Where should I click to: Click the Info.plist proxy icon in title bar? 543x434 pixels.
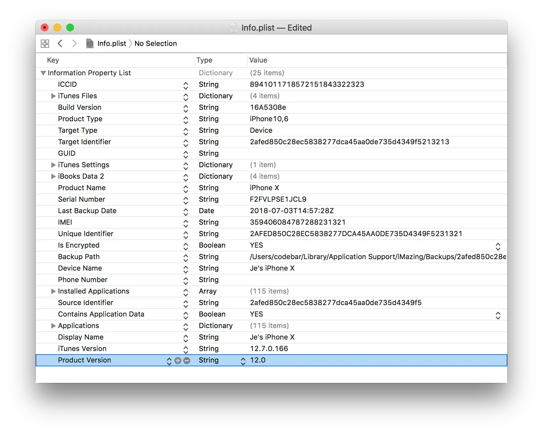[x=234, y=28]
